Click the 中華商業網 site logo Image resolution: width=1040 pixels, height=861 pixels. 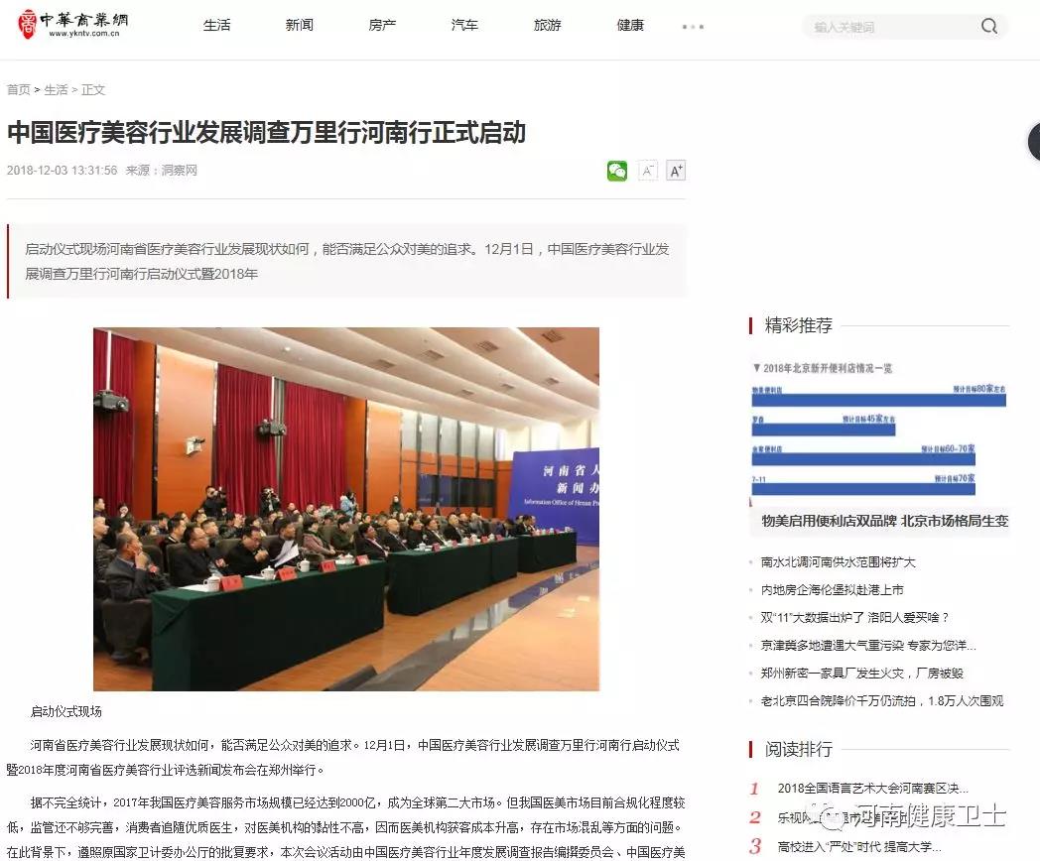pos(73,24)
